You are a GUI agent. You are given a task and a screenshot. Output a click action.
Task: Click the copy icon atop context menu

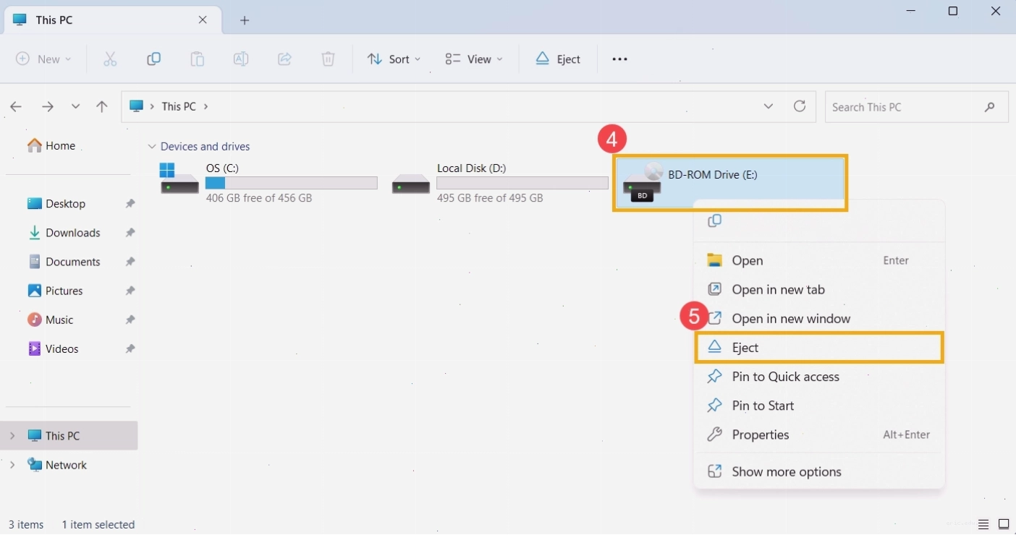coord(714,221)
